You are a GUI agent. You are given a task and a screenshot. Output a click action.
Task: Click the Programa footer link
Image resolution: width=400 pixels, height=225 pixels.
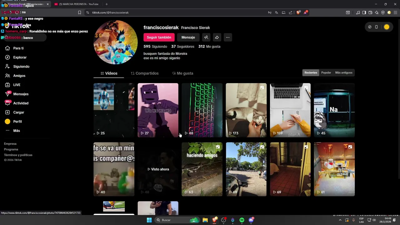tap(11, 149)
